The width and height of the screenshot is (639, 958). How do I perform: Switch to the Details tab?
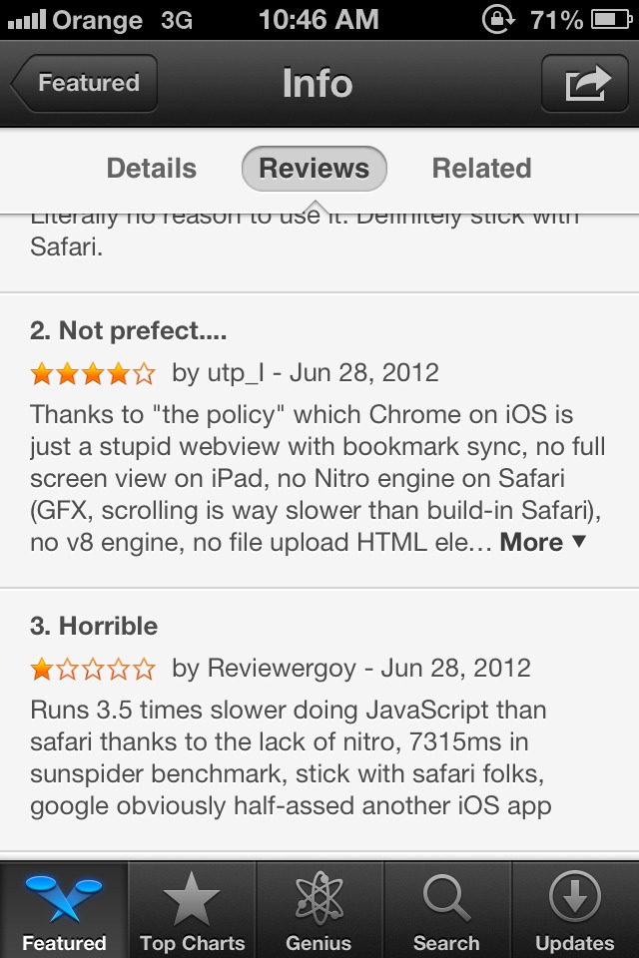coord(152,168)
